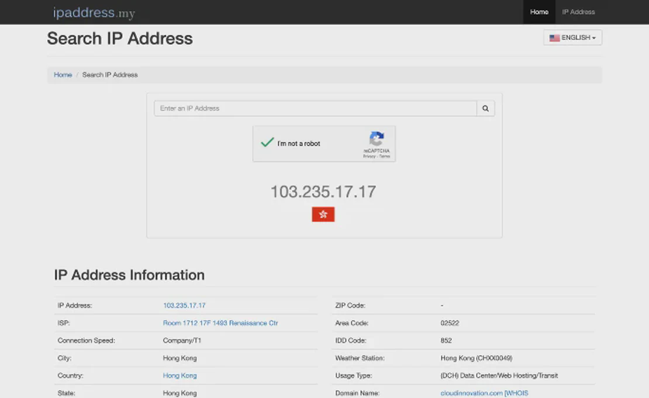Click the Hong Kong flag icon
The image size is (649, 398).
click(323, 214)
